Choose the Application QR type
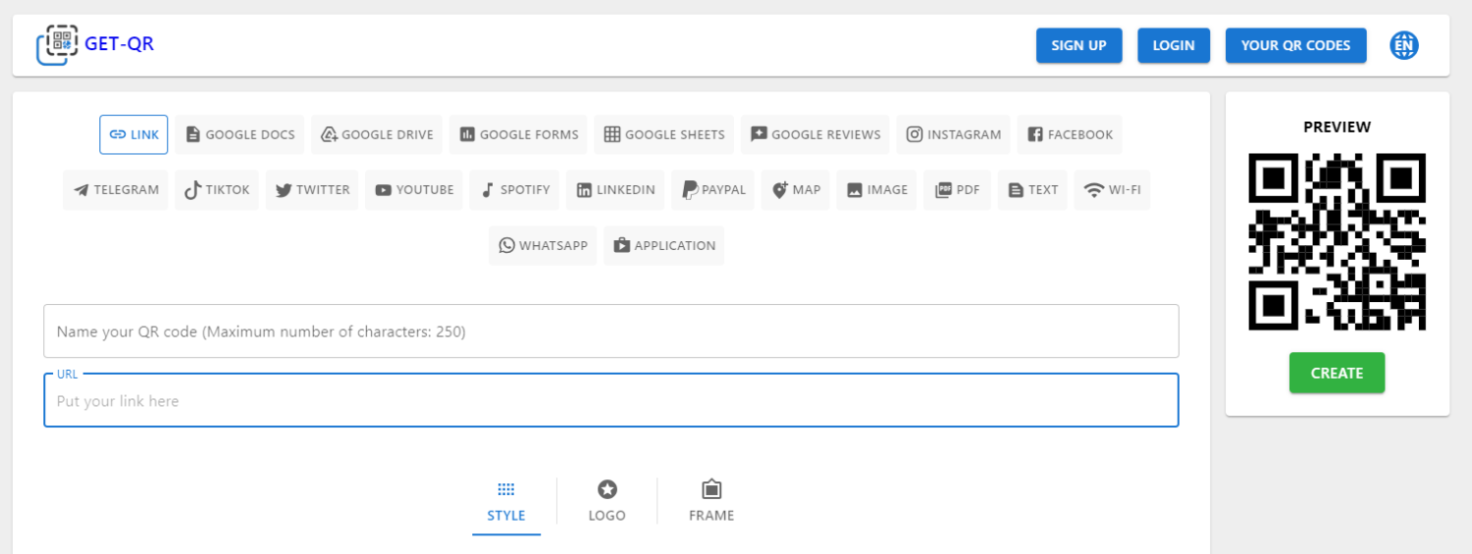Screen dimensions: 1472x554 point(664,246)
